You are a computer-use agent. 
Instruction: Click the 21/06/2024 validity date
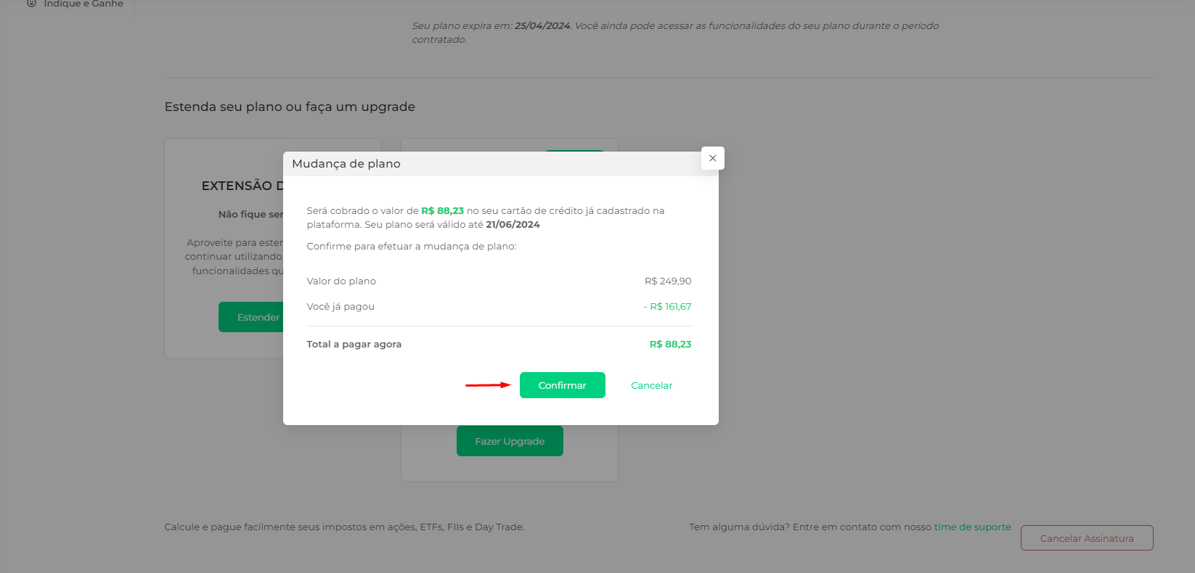point(513,224)
